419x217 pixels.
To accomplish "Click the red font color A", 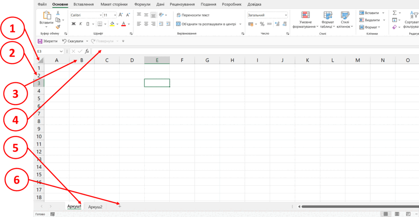I will 123,24.
